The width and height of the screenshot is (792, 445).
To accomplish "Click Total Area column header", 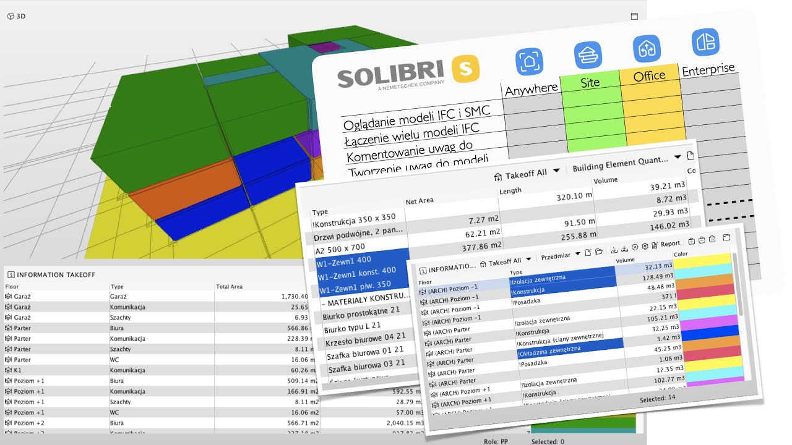I will [230, 286].
